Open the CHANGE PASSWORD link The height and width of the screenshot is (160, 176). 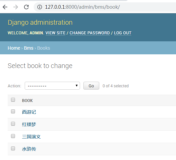pyautogui.click(x=90, y=33)
